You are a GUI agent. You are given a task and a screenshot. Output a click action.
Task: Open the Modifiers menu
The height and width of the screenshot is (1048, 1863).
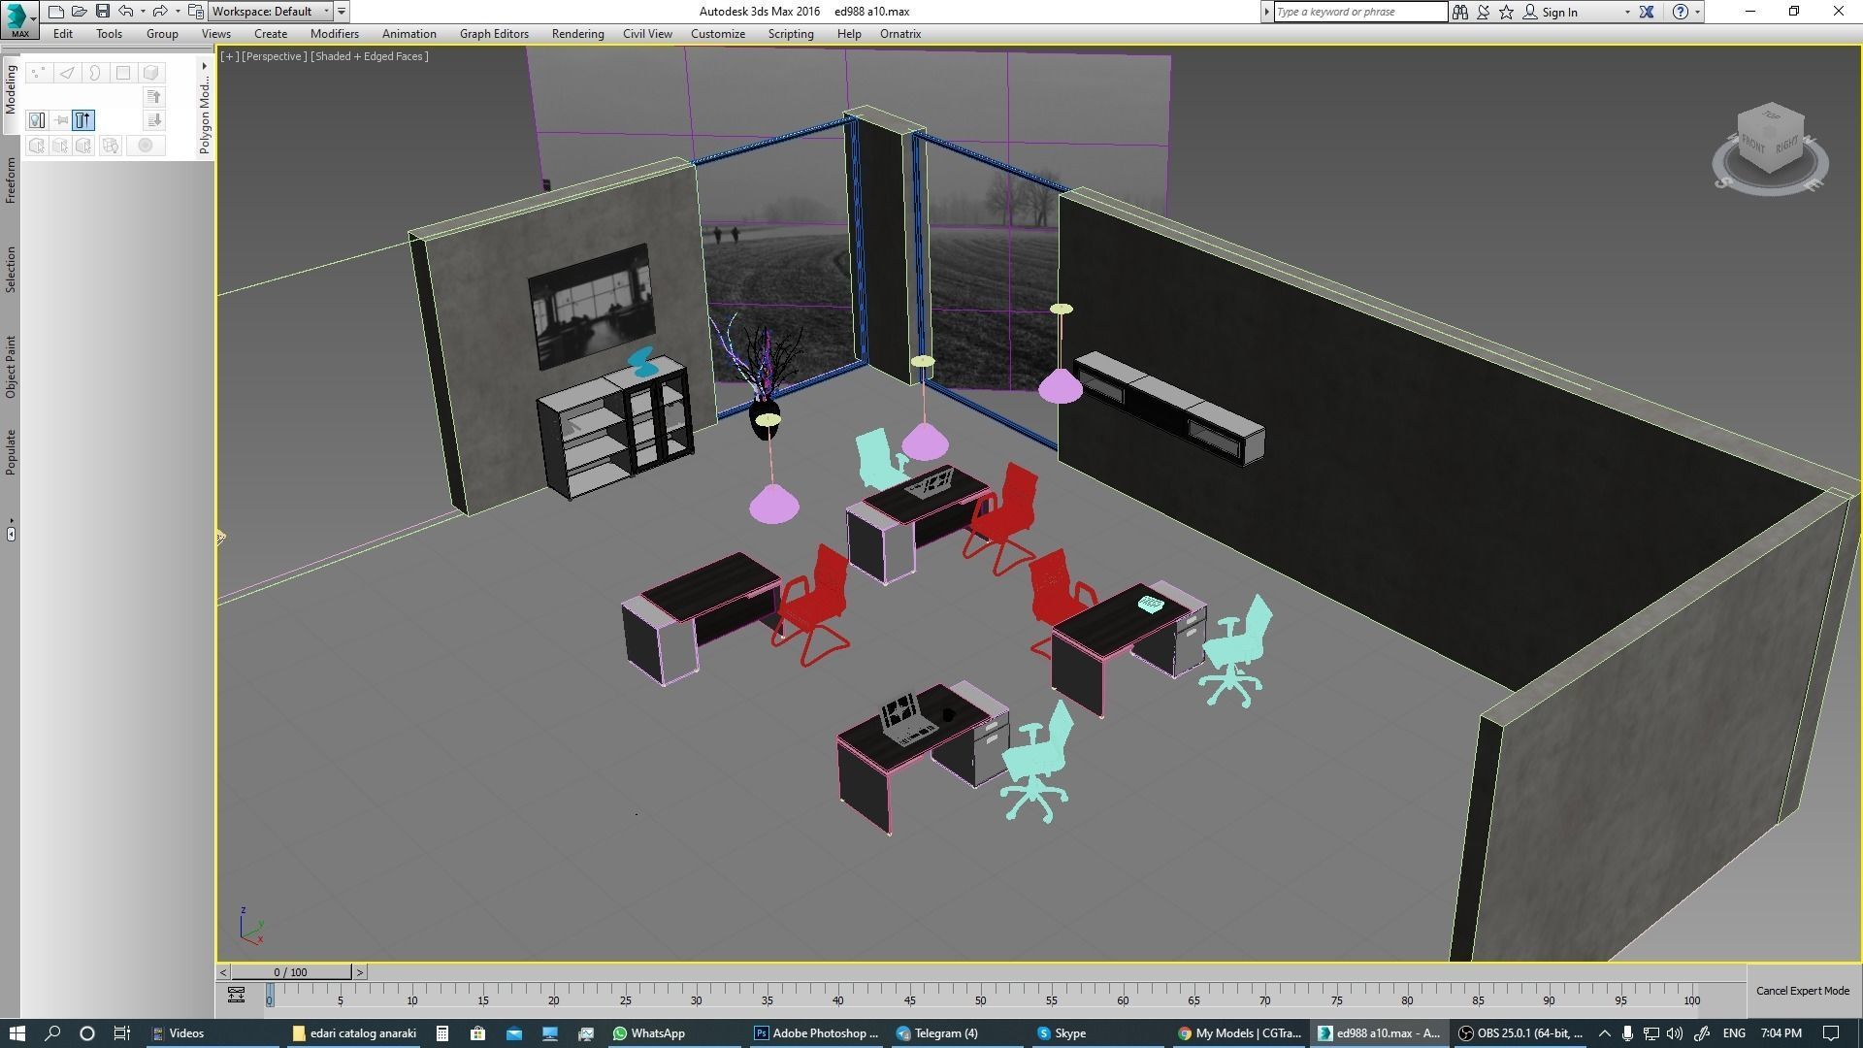click(335, 34)
